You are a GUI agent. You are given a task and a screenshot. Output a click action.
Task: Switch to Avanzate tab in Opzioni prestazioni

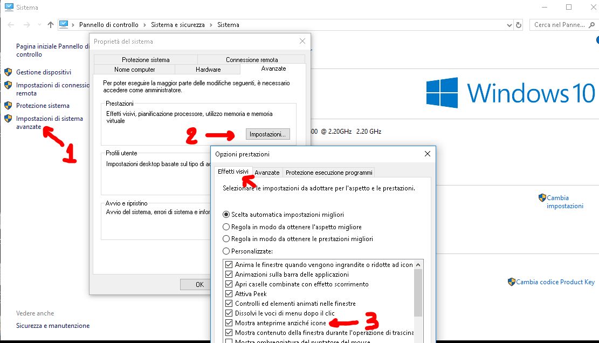267,173
